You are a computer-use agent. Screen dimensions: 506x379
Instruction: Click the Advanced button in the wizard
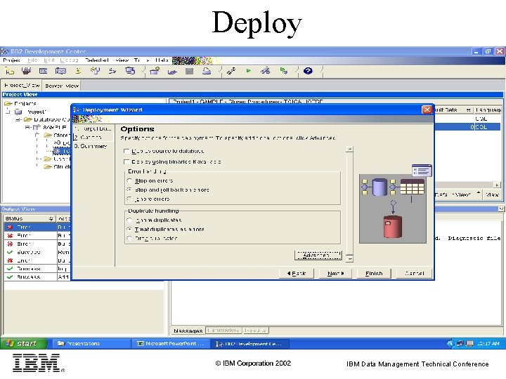pos(318,255)
